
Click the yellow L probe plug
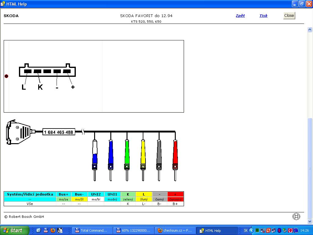coord(143,160)
